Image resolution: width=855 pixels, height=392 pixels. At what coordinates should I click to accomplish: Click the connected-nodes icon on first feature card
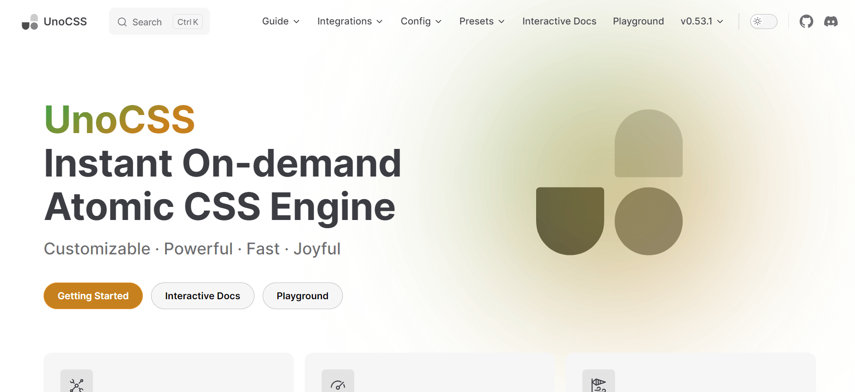point(77,385)
